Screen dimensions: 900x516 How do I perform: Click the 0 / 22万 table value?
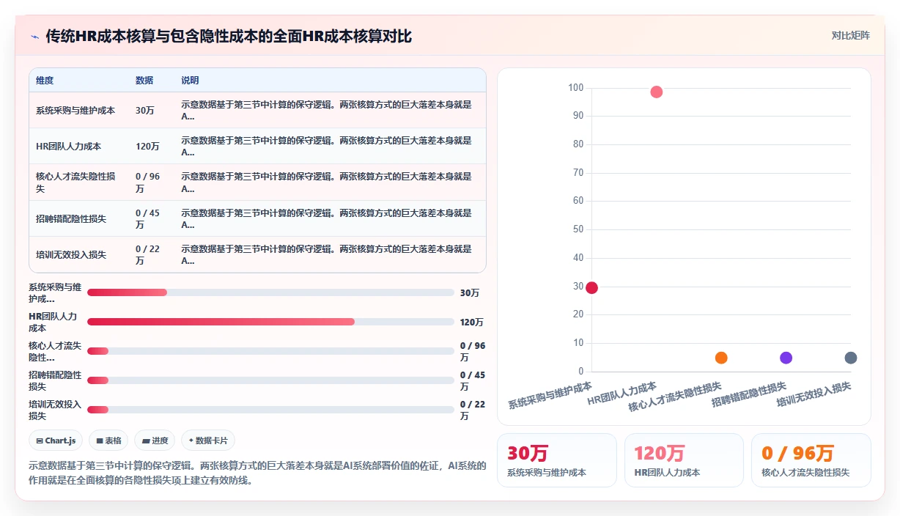click(147, 255)
